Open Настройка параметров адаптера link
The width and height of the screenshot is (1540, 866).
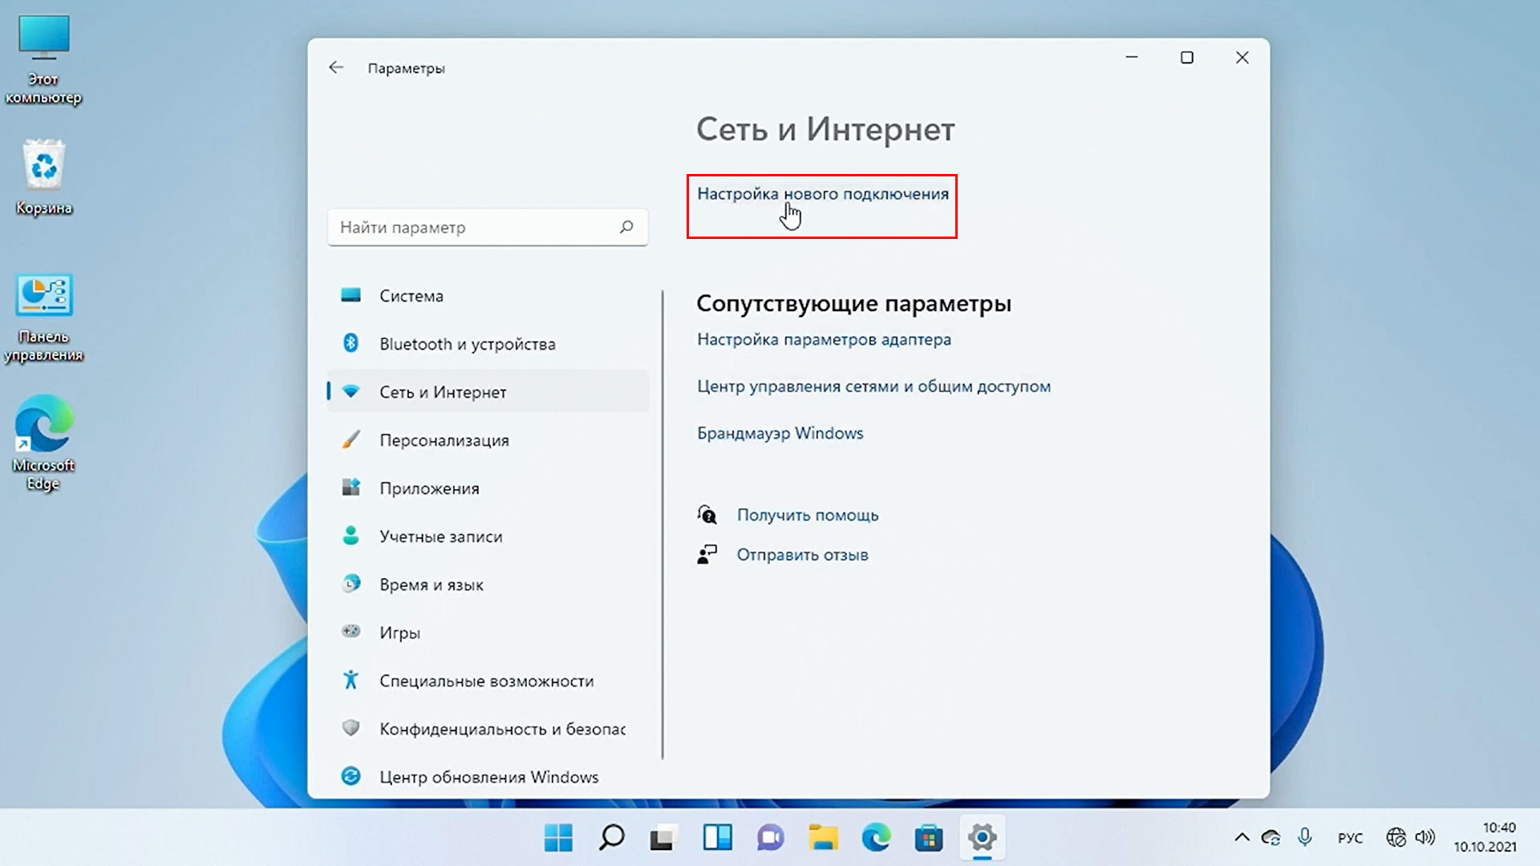(x=824, y=340)
